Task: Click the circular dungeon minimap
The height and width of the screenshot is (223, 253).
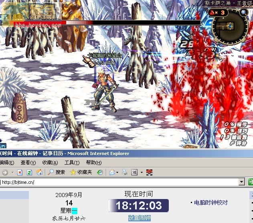Action: point(230,26)
